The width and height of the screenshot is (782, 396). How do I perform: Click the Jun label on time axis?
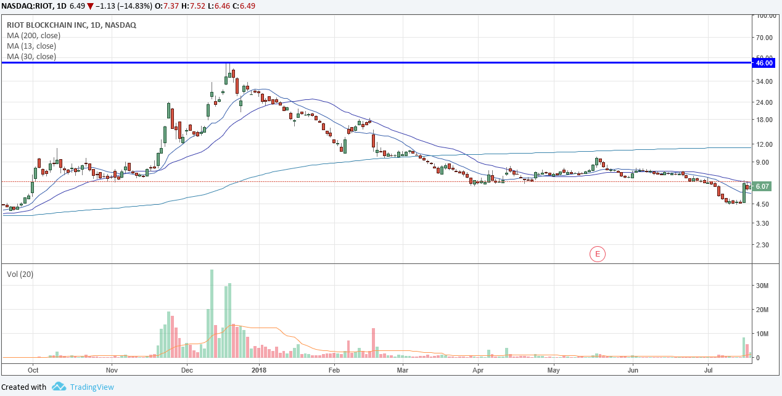(x=633, y=371)
